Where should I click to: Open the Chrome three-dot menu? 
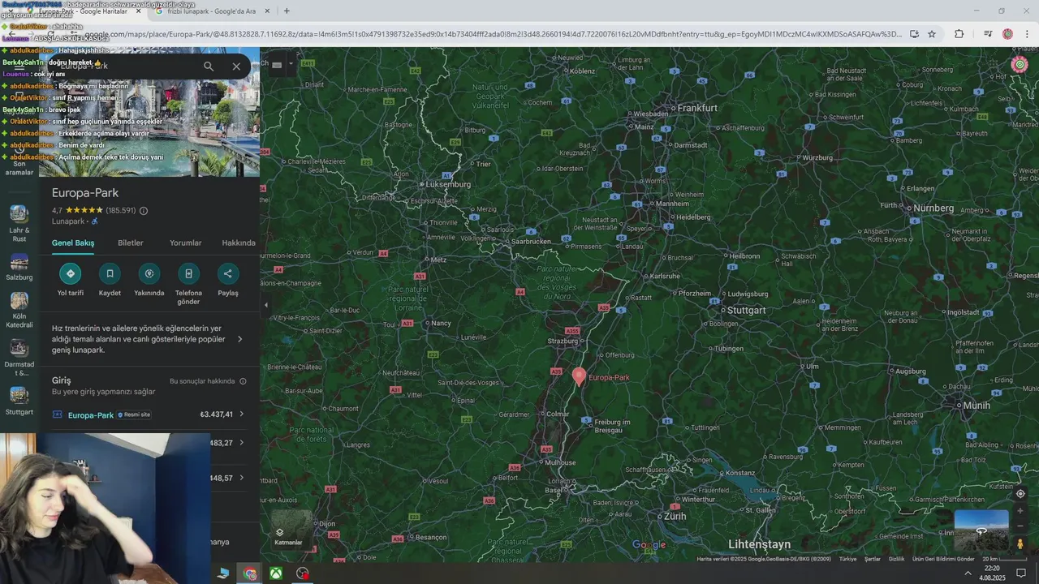pyautogui.click(x=1027, y=34)
